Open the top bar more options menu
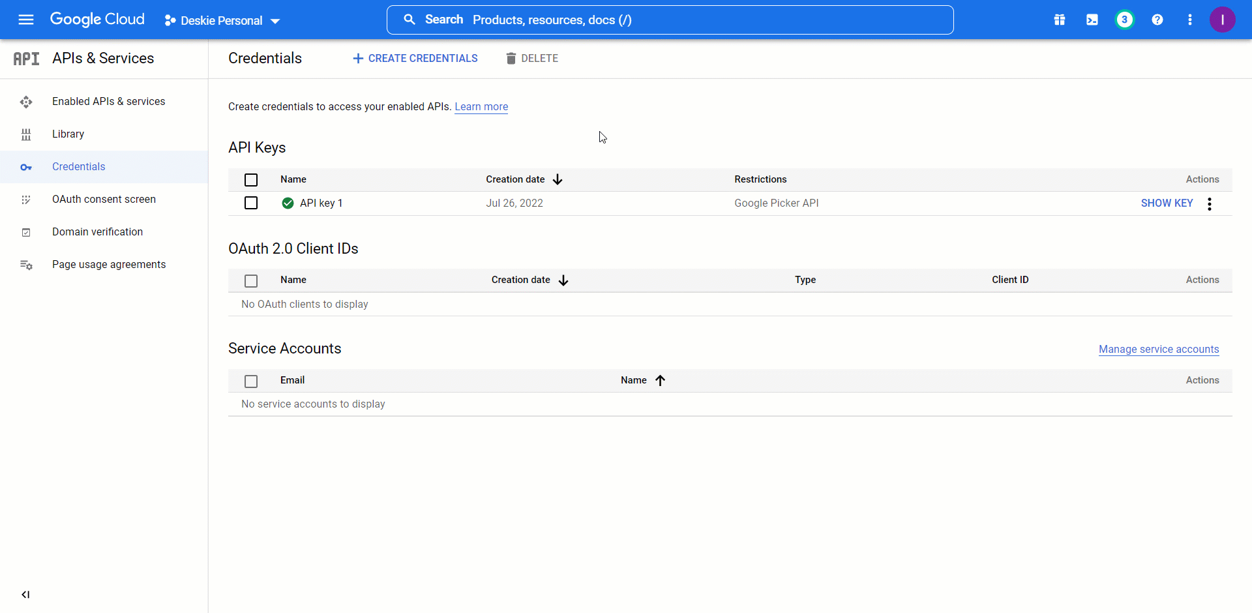1252x613 pixels. pyautogui.click(x=1190, y=20)
